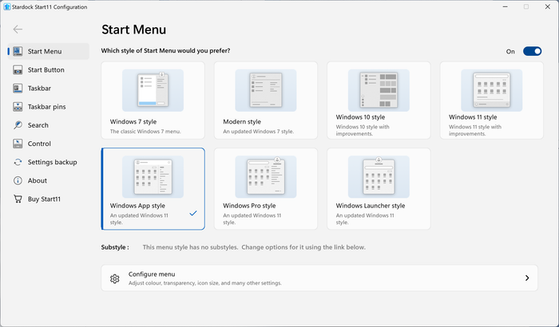Viewport: 559px width, 327px height.
Task: Click the Start Button sidebar icon
Action: coord(18,70)
